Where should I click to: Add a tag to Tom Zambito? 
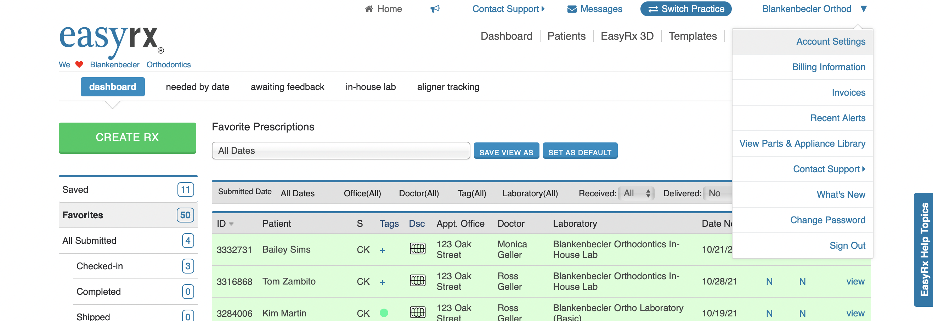click(x=382, y=282)
